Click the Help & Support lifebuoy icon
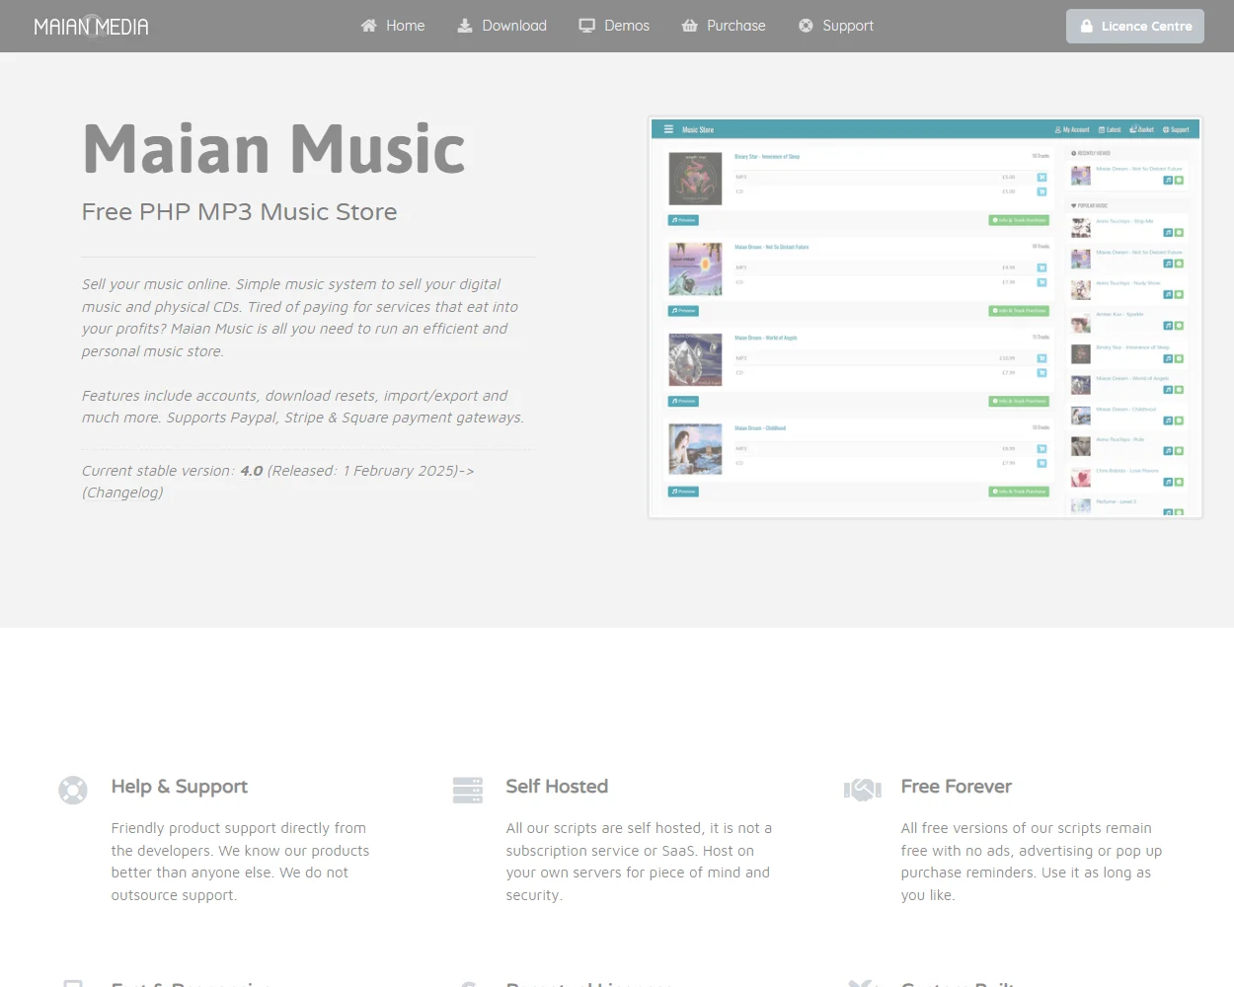 (73, 791)
